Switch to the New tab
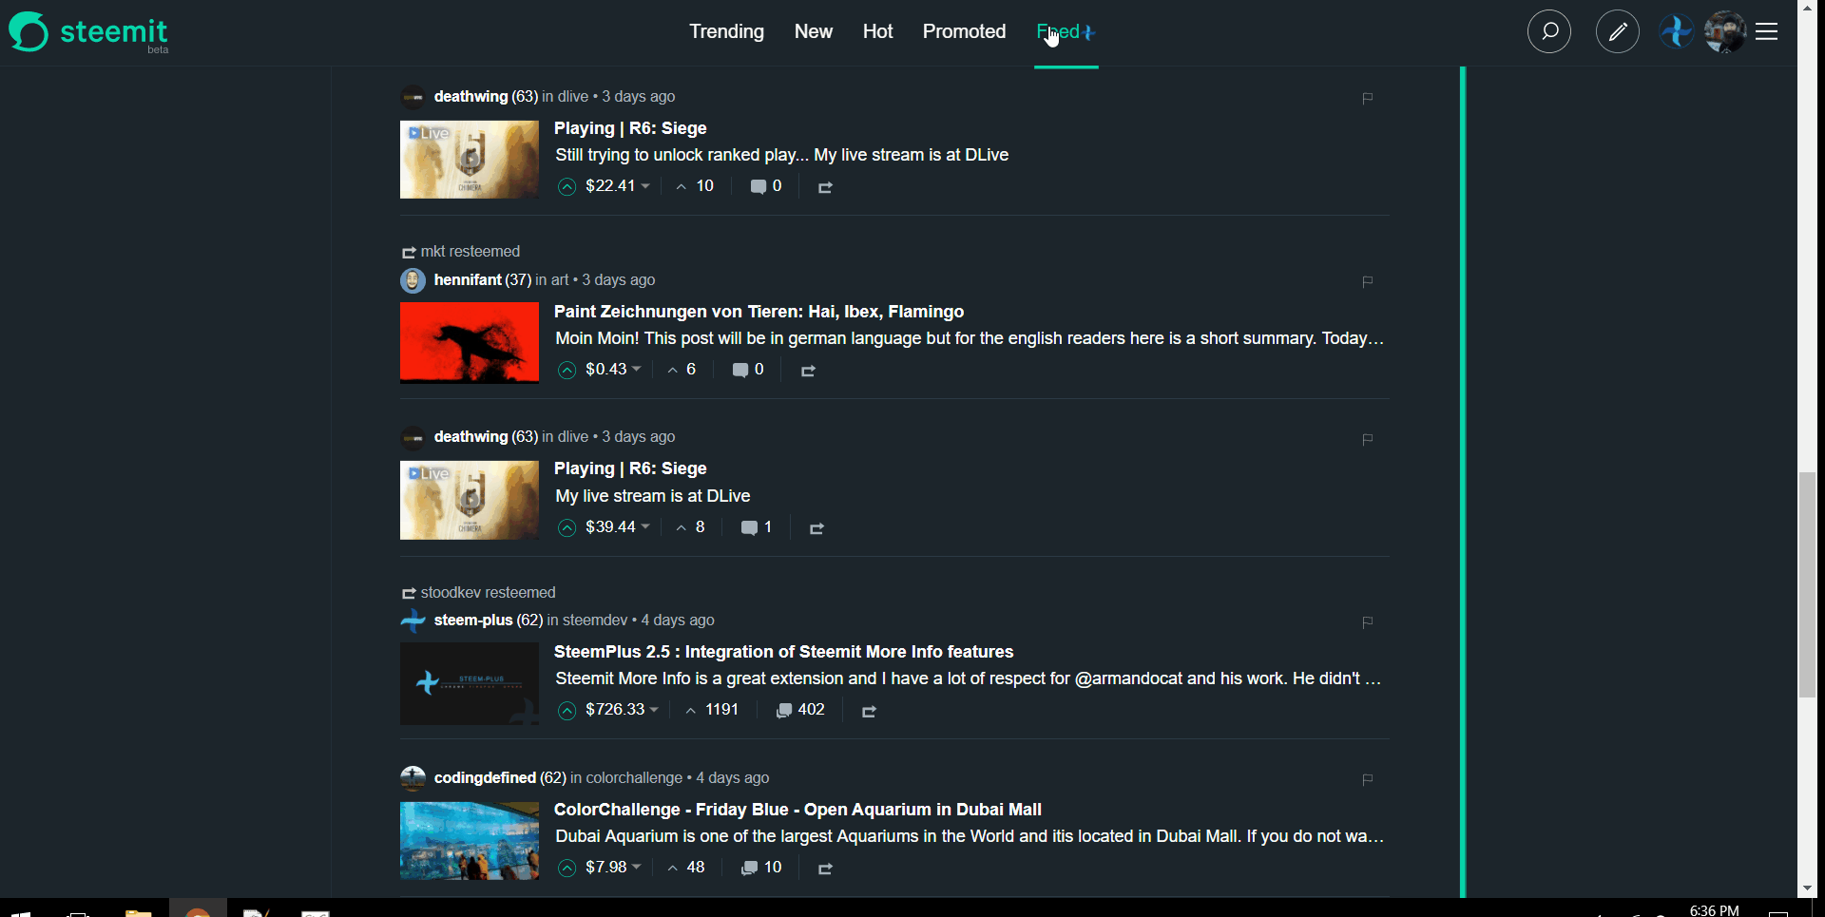This screenshot has height=917, width=1825. click(x=814, y=31)
